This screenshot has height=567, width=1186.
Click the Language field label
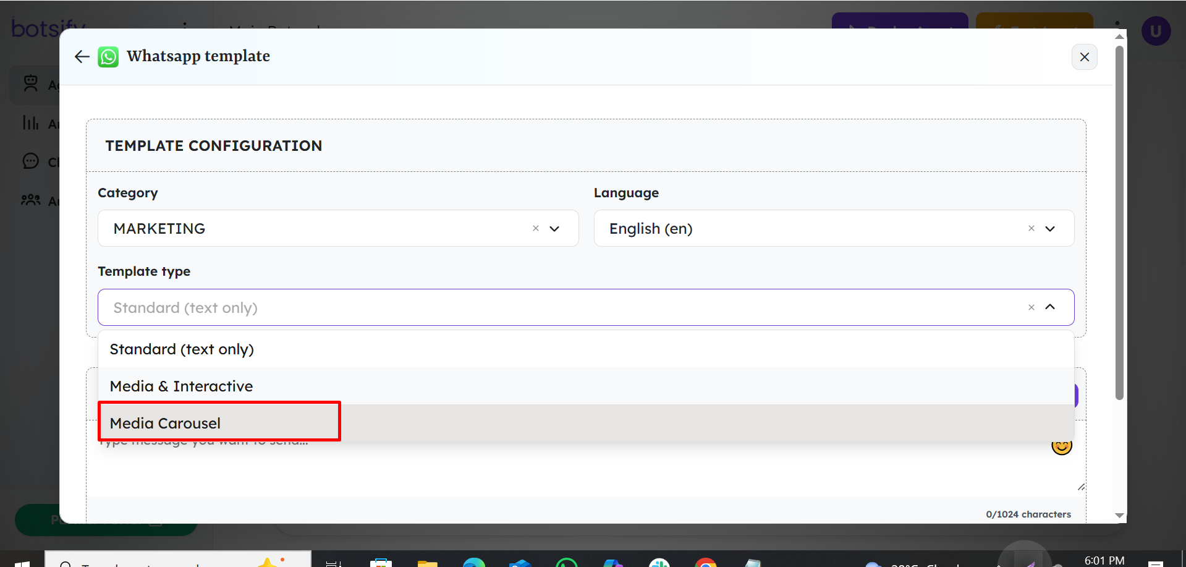pyautogui.click(x=626, y=193)
